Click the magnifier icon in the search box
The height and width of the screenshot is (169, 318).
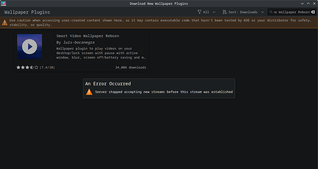tap(271, 12)
